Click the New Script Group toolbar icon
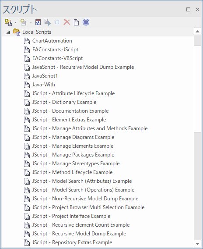203x249 pixels. [x=8, y=22]
